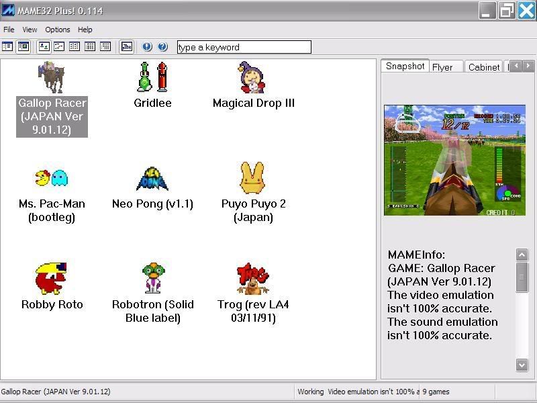Viewport: 537px width, 403px height.
Task: Switch to details view in toolbar
Action: coord(90,46)
